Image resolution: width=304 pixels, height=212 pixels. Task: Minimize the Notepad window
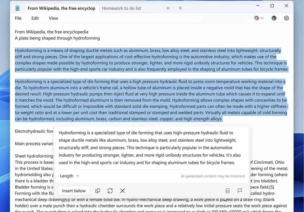click(x=258, y=6)
